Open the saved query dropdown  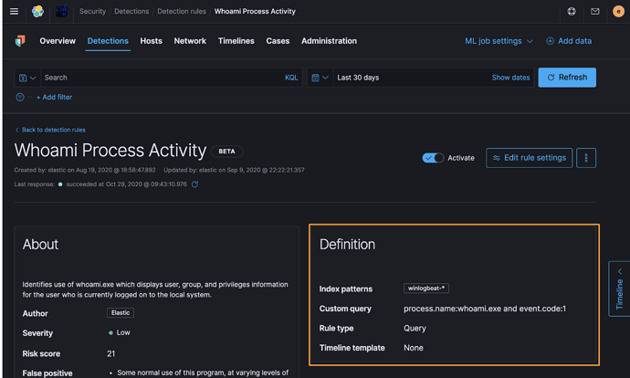pos(27,78)
